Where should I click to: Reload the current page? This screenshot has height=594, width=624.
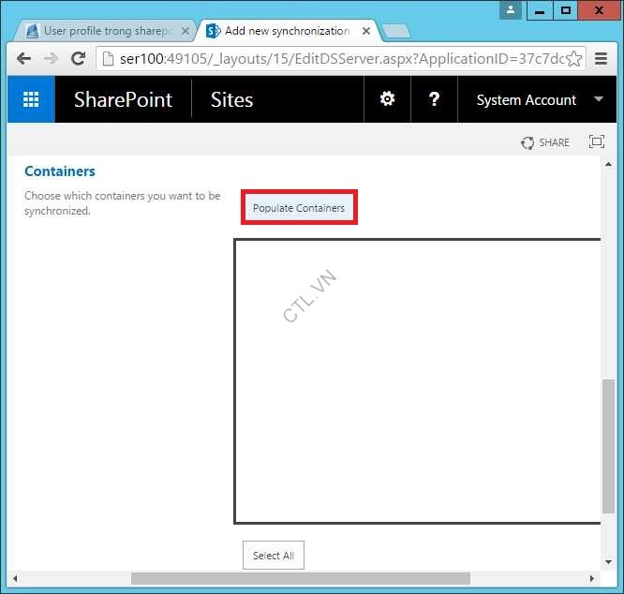pyautogui.click(x=79, y=58)
